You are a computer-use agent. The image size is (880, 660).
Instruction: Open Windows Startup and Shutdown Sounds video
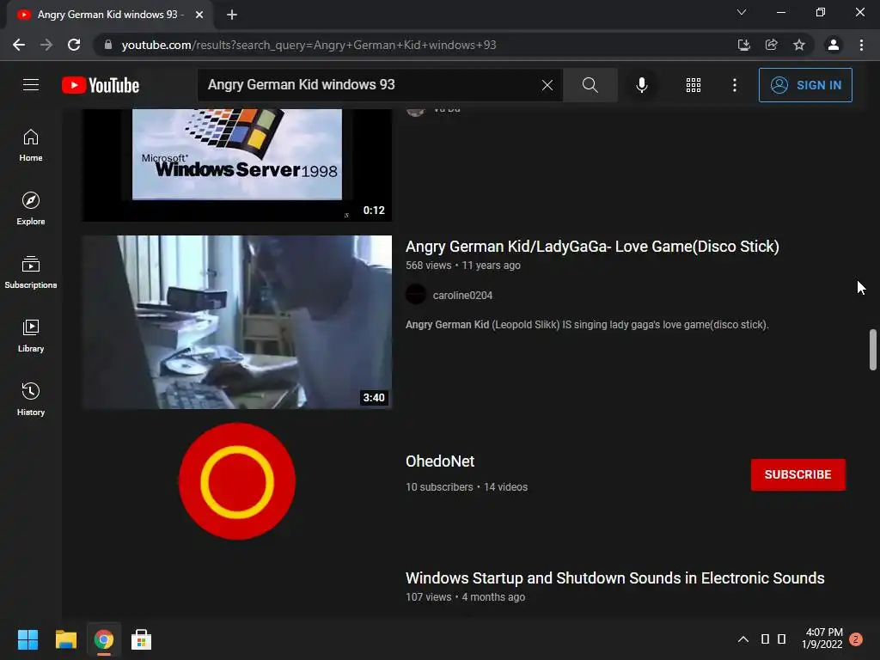(615, 578)
